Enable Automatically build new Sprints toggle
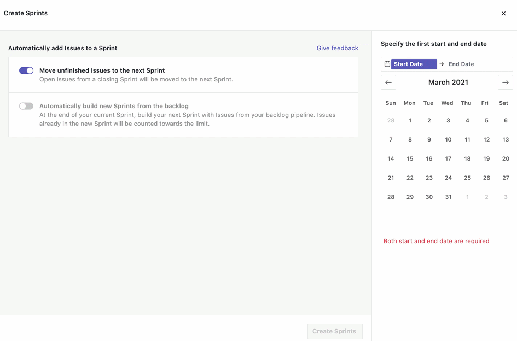Viewport: 517px width, 341px height. coord(26,106)
